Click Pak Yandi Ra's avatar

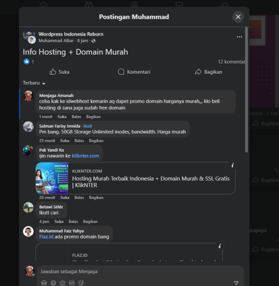[28, 151]
